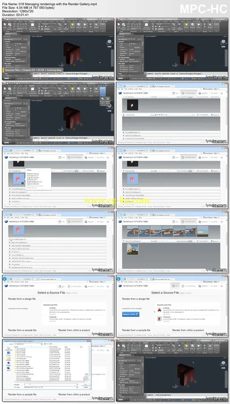
Task: Click Cancel in the file open dialog
Action: coord(86,387)
